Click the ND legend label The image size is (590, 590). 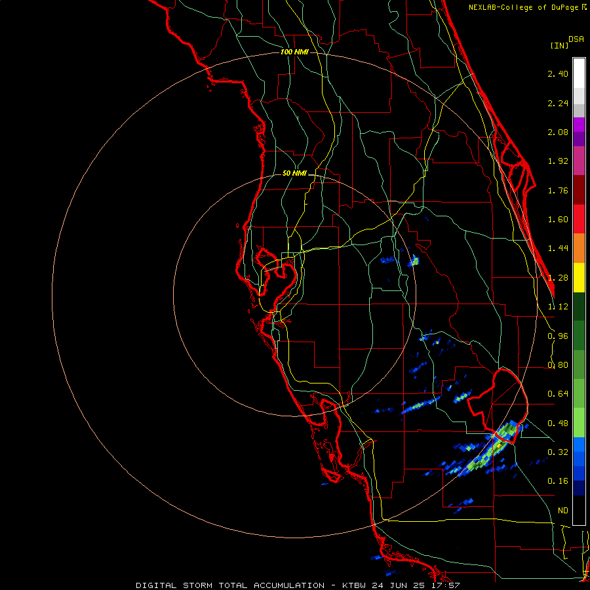point(563,511)
